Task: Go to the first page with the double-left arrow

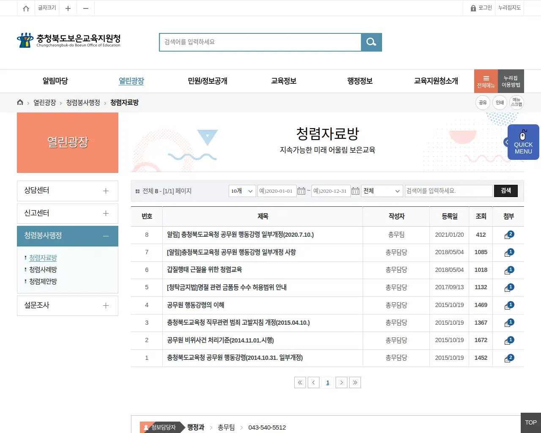Action: 300,383
